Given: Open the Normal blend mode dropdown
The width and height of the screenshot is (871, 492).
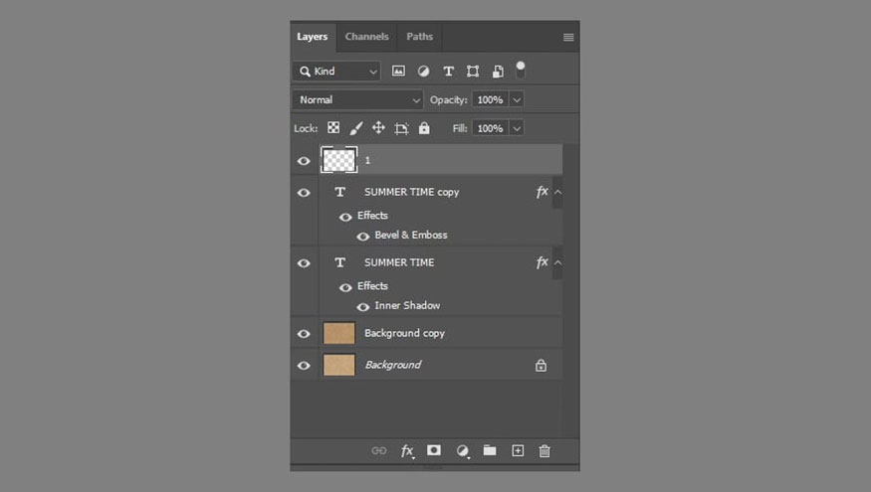Looking at the screenshot, I should [357, 99].
